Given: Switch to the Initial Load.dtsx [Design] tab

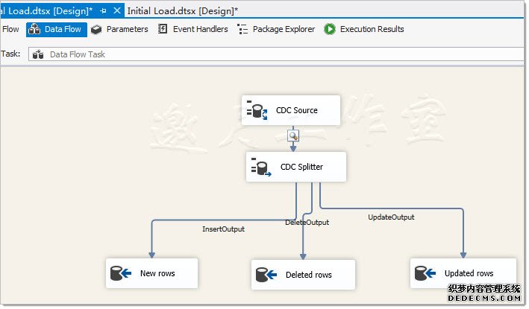Looking at the screenshot, I should [184, 11].
